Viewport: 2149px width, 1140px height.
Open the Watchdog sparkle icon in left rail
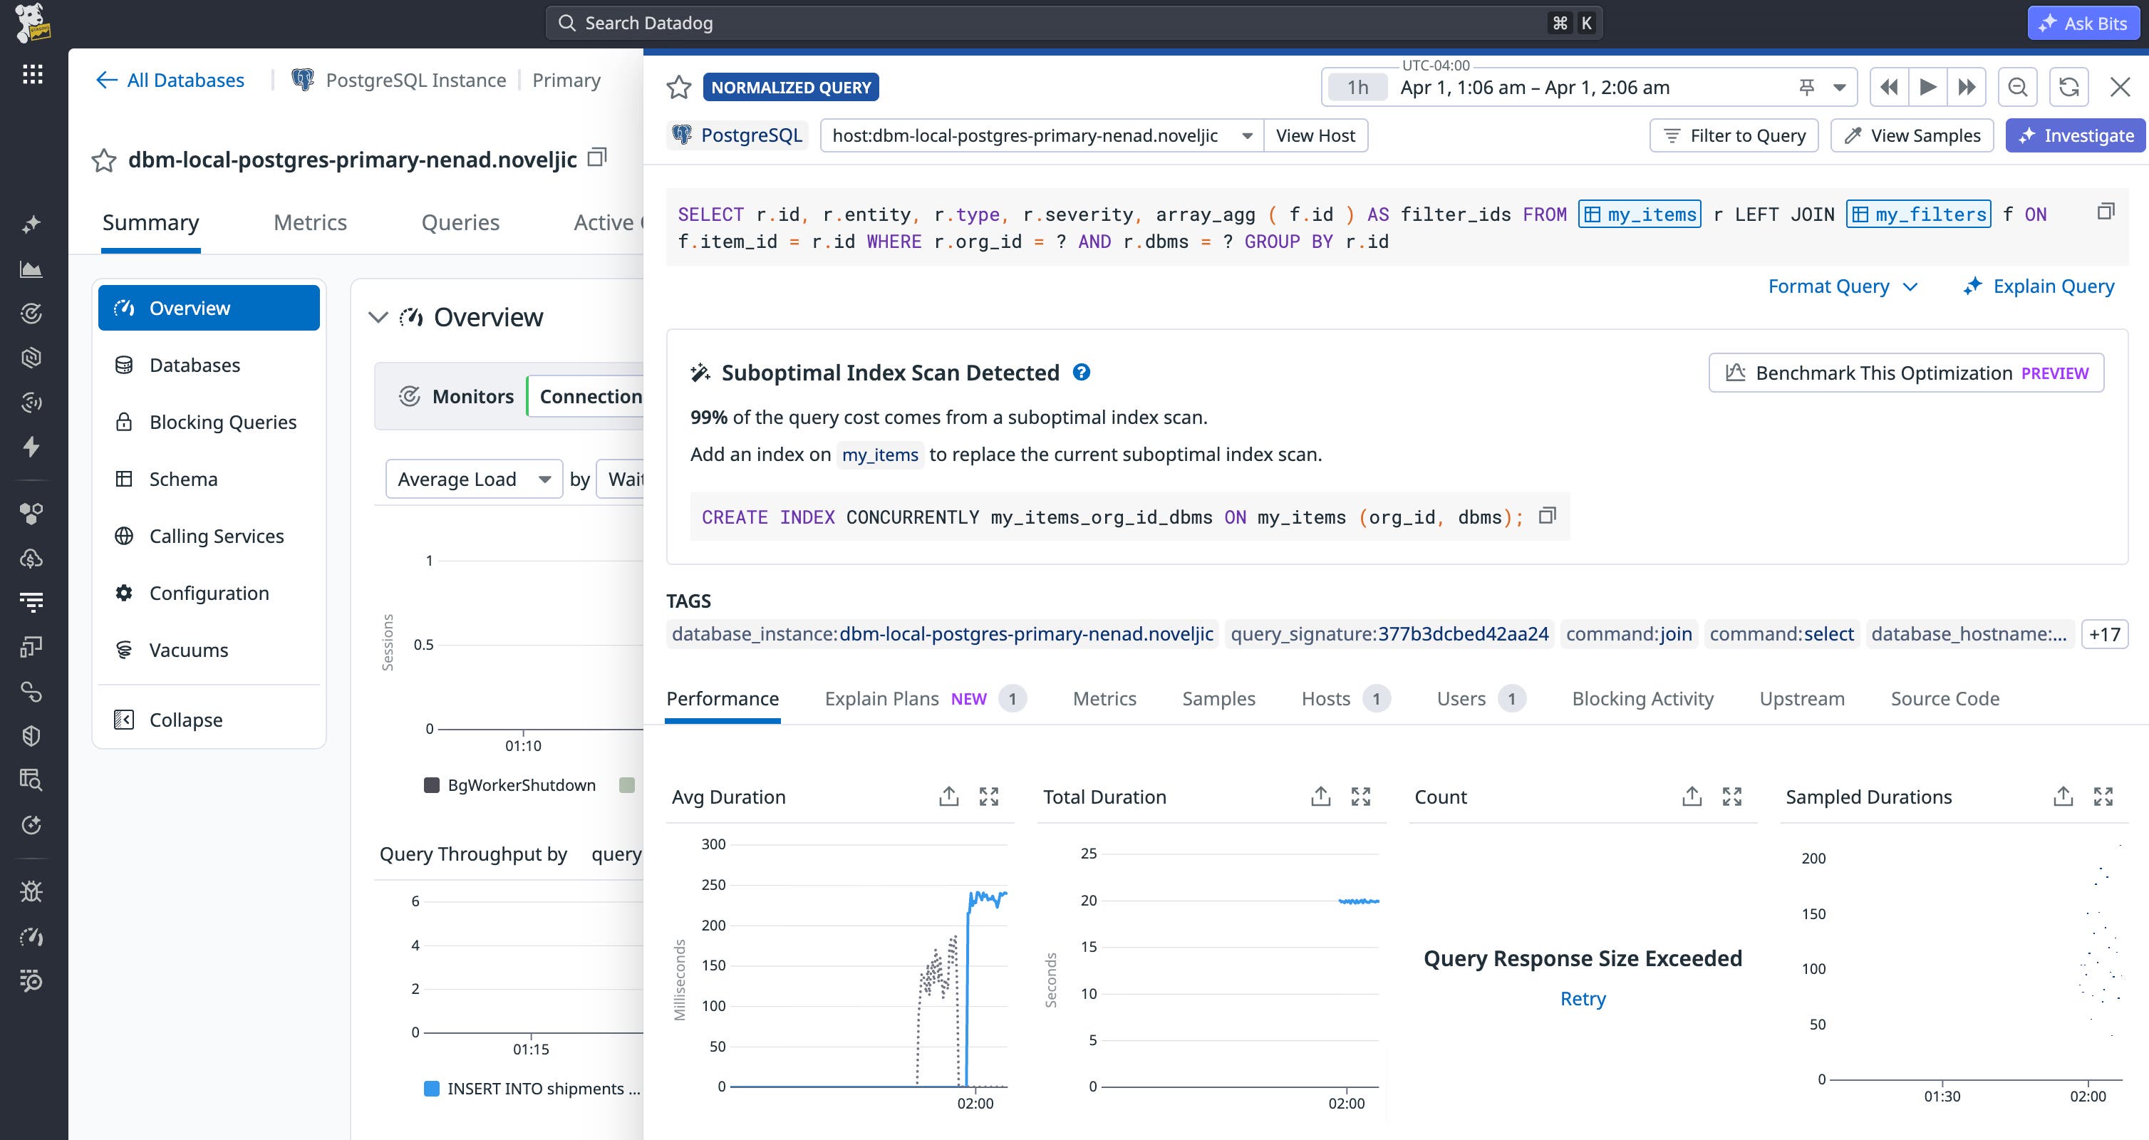point(31,224)
